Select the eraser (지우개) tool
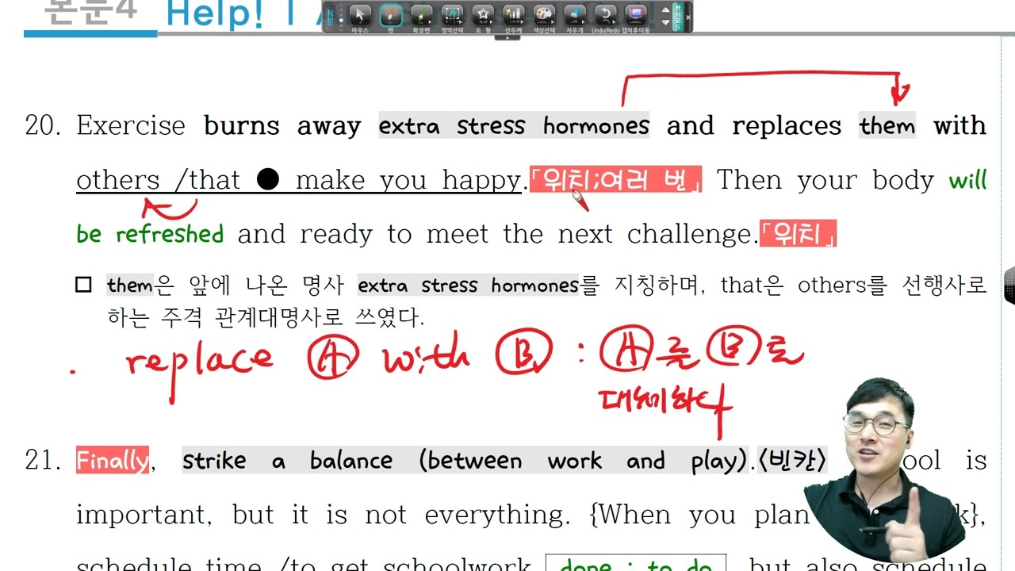 [575, 17]
